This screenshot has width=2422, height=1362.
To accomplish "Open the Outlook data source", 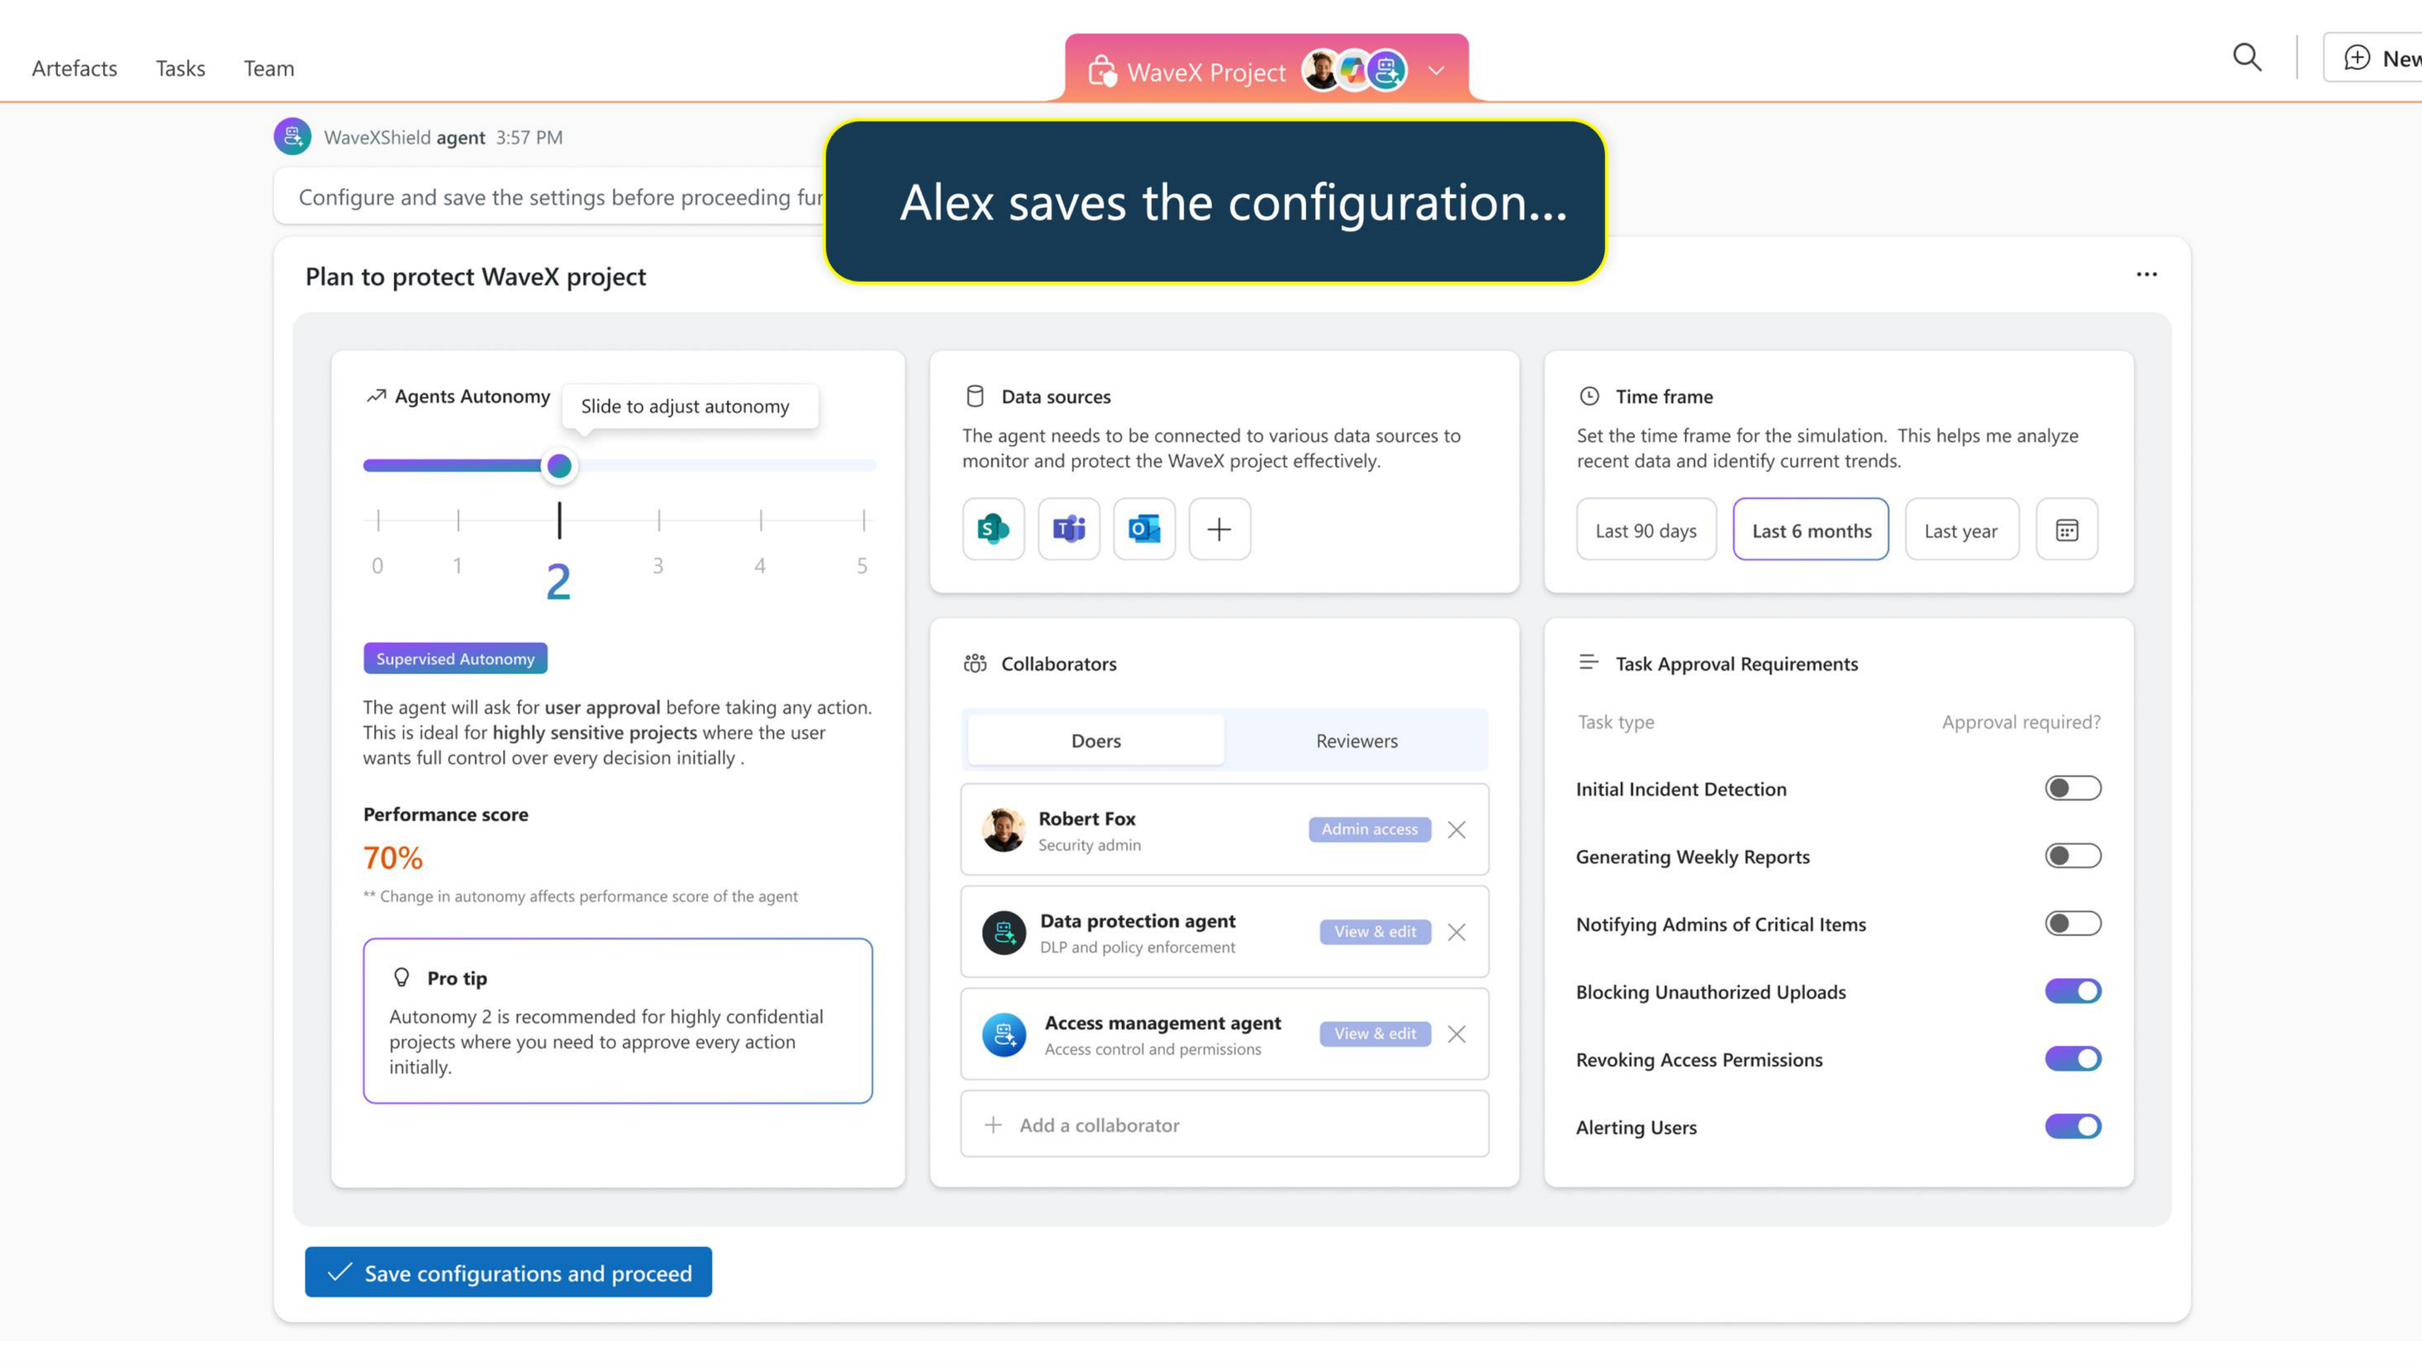I will click(1144, 529).
